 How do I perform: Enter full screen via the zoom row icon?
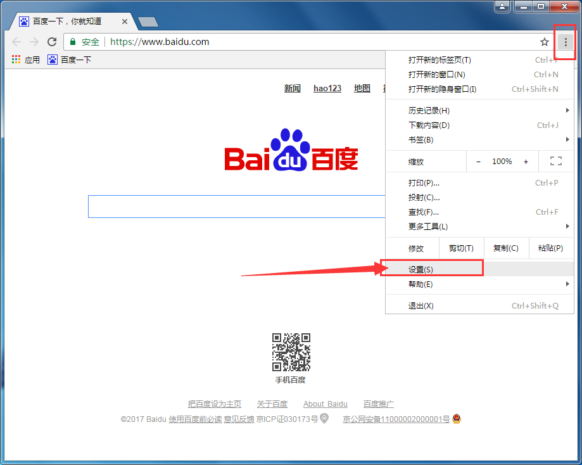(x=555, y=161)
